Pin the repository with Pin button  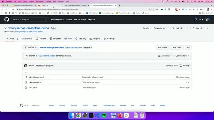coord(146,28)
